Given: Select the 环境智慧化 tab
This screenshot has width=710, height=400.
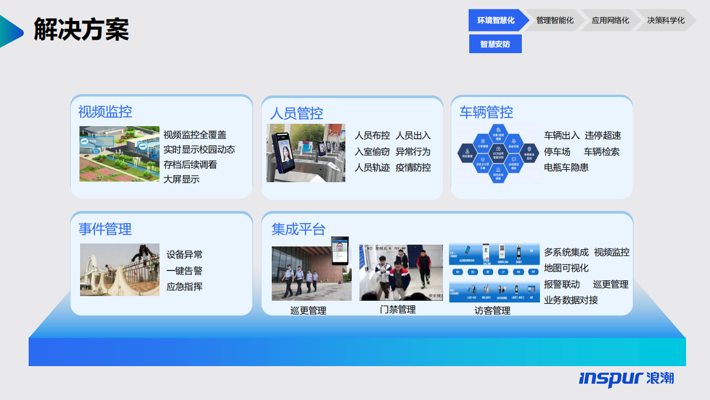Looking at the screenshot, I should tap(496, 20).
